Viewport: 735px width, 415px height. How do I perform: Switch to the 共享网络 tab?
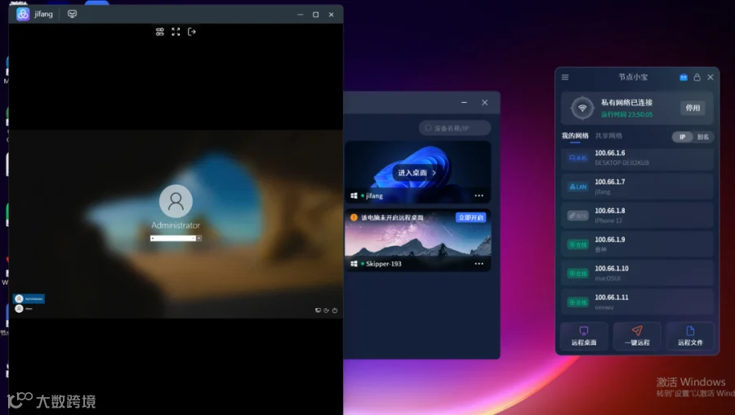[608, 136]
